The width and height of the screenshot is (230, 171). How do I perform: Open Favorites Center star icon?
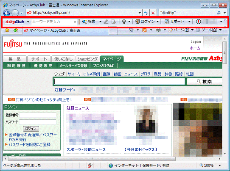(x=7, y=30)
